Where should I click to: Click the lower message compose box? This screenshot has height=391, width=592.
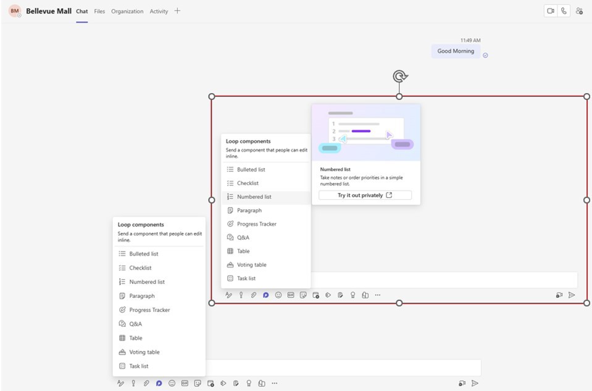343,367
